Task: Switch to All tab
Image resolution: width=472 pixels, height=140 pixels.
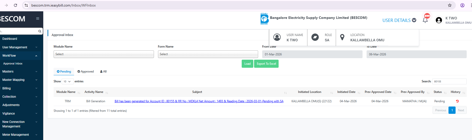Action: click(x=103, y=72)
